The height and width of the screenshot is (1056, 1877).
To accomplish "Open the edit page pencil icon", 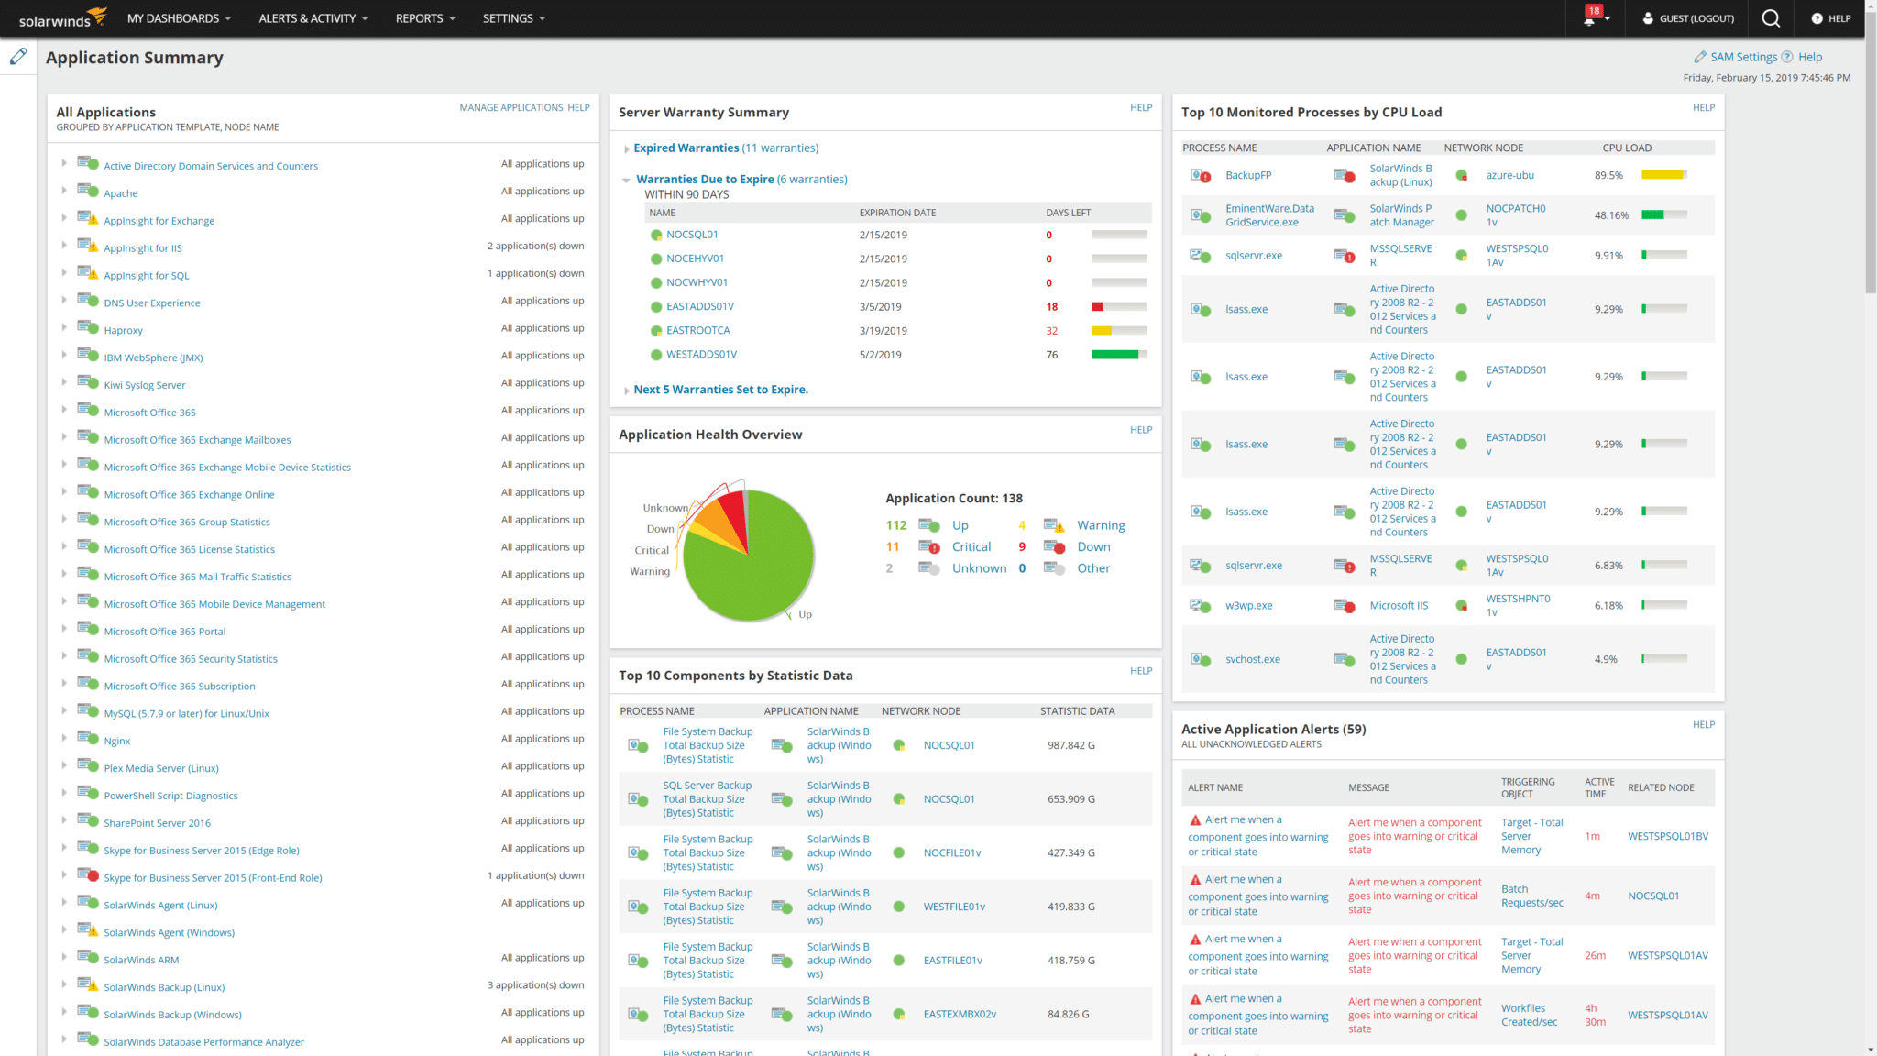I will (x=18, y=56).
